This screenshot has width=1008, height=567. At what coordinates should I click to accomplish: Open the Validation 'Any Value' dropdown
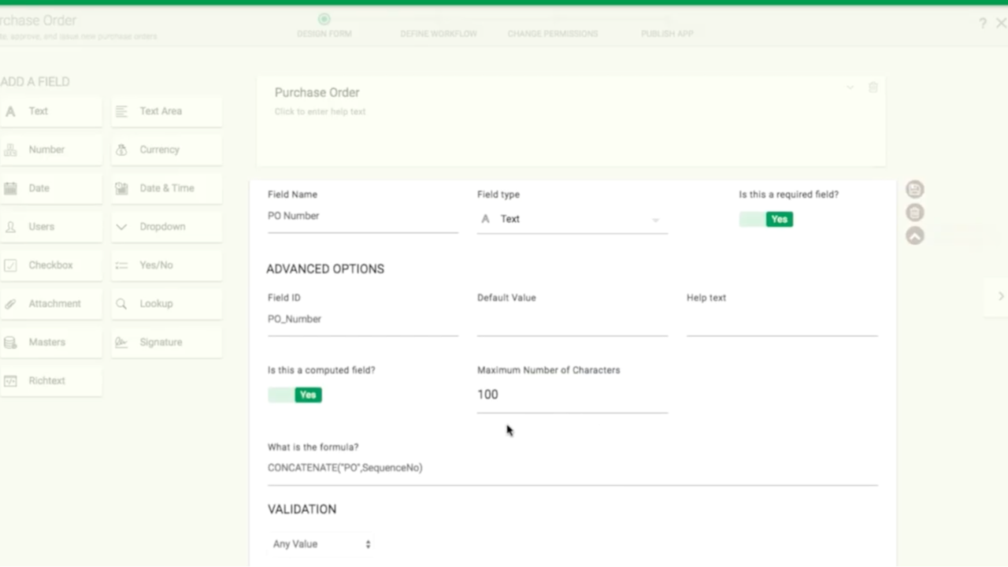[x=321, y=544]
